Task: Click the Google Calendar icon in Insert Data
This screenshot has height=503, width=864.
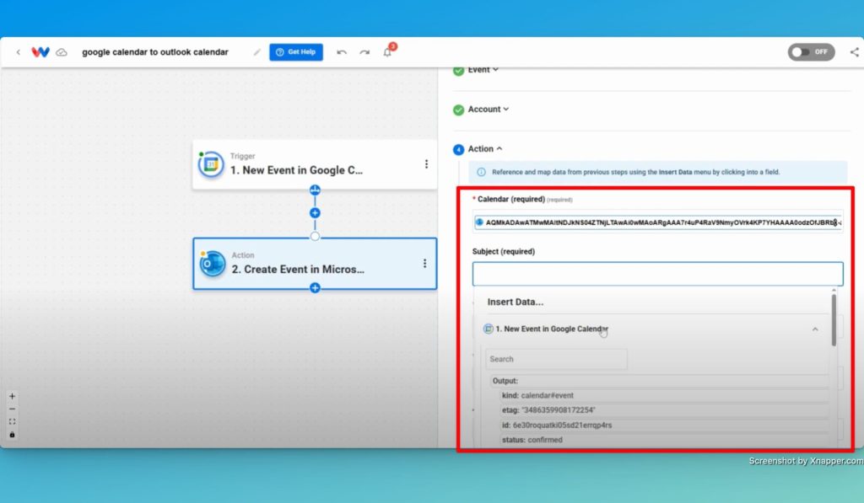Action: click(x=489, y=329)
